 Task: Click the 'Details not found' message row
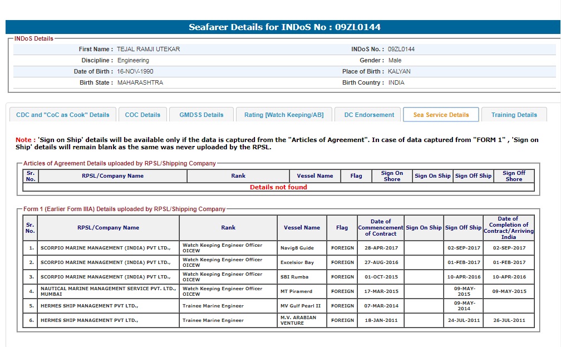(x=278, y=187)
